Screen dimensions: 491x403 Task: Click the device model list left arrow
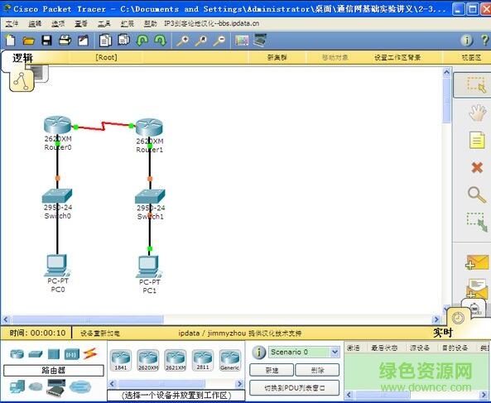coord(113,384)
